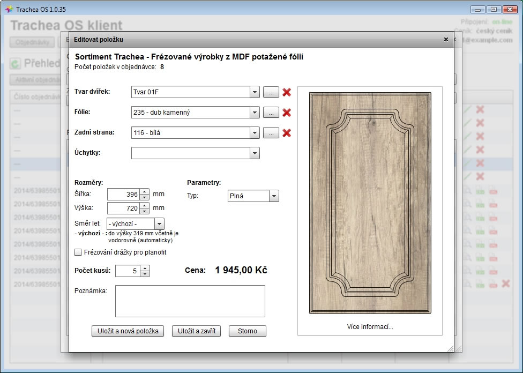Click the Uložit a nová položka button
523x373 pixels.
(x=128, y=331)
